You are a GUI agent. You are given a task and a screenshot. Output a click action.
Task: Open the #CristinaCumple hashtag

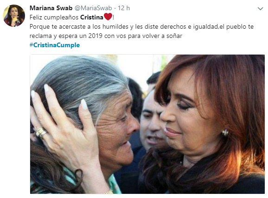point(55,45)
